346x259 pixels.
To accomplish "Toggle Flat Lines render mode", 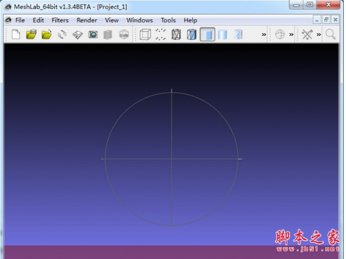I will [207, 35].
